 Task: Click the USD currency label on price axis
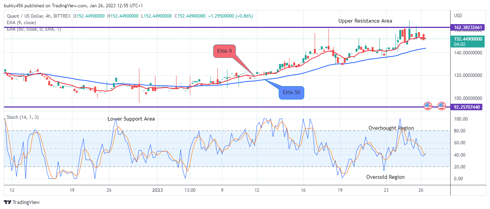459,16
